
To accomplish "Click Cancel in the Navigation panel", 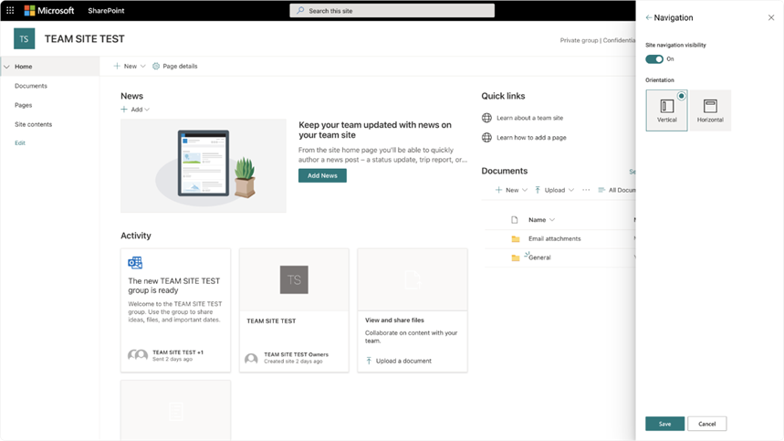I will pyautogui.click(x=706, y=424).
